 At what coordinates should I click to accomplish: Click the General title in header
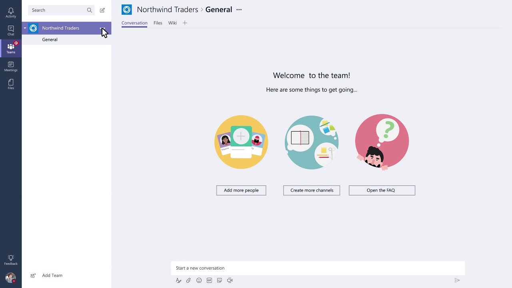pyautogui.click(x=219, y=10)
